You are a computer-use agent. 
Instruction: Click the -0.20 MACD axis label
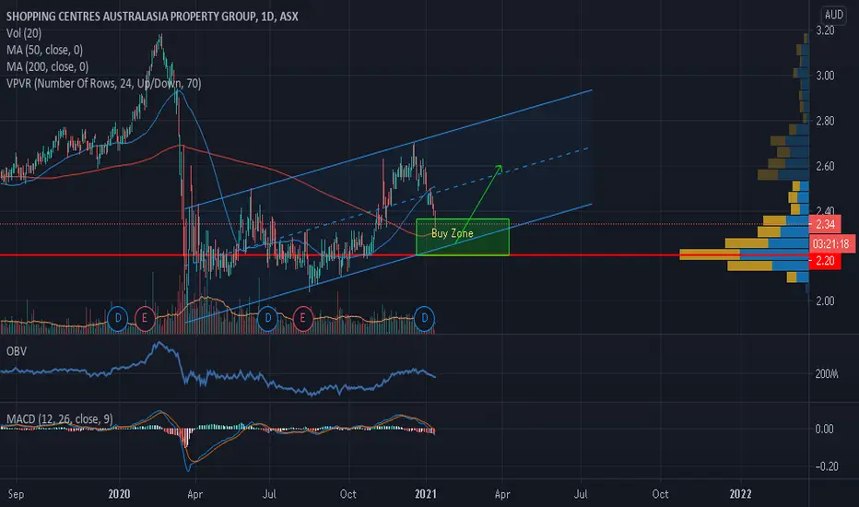coord(827,466)
